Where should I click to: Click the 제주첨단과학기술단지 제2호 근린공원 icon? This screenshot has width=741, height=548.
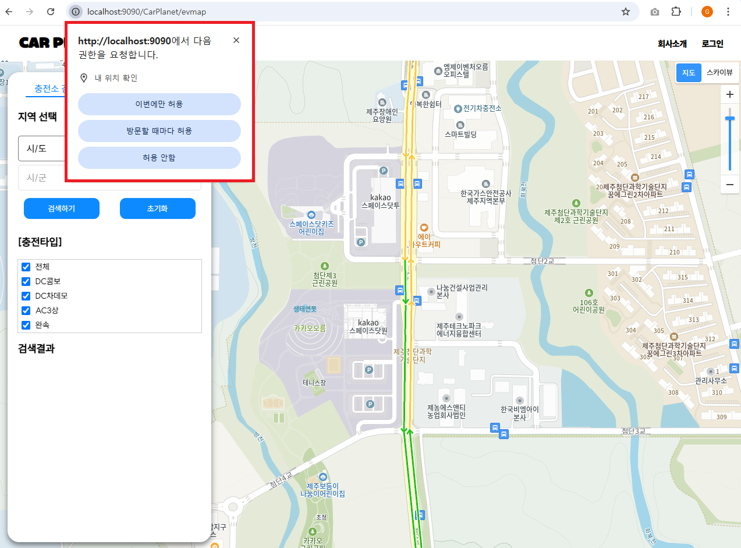pos(576,203)
